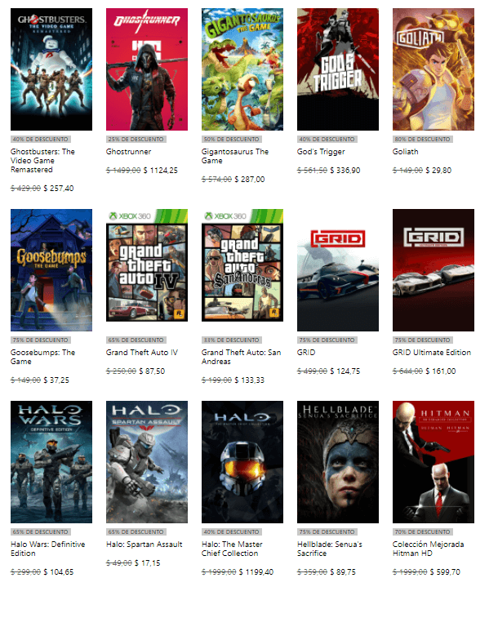Click the Halo Spartan Assault title link
The image size is (498, 618).
[x=145, y=545]
